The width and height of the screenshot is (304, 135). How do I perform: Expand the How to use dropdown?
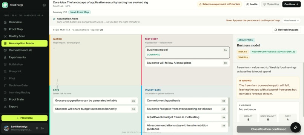click(291, 21)
